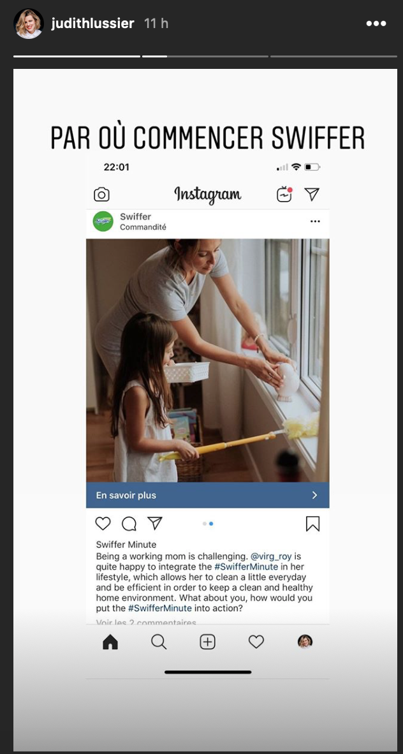This screenshot has width=403, height=754.
Task: Open the #SwifferMinute hashtag in first line
Action: click(x=247, y=567)
